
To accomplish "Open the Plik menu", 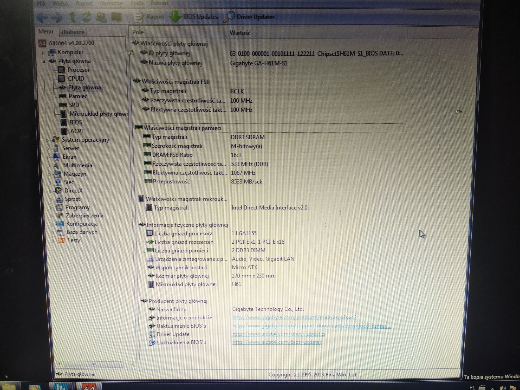I will [x=41, y=3].
